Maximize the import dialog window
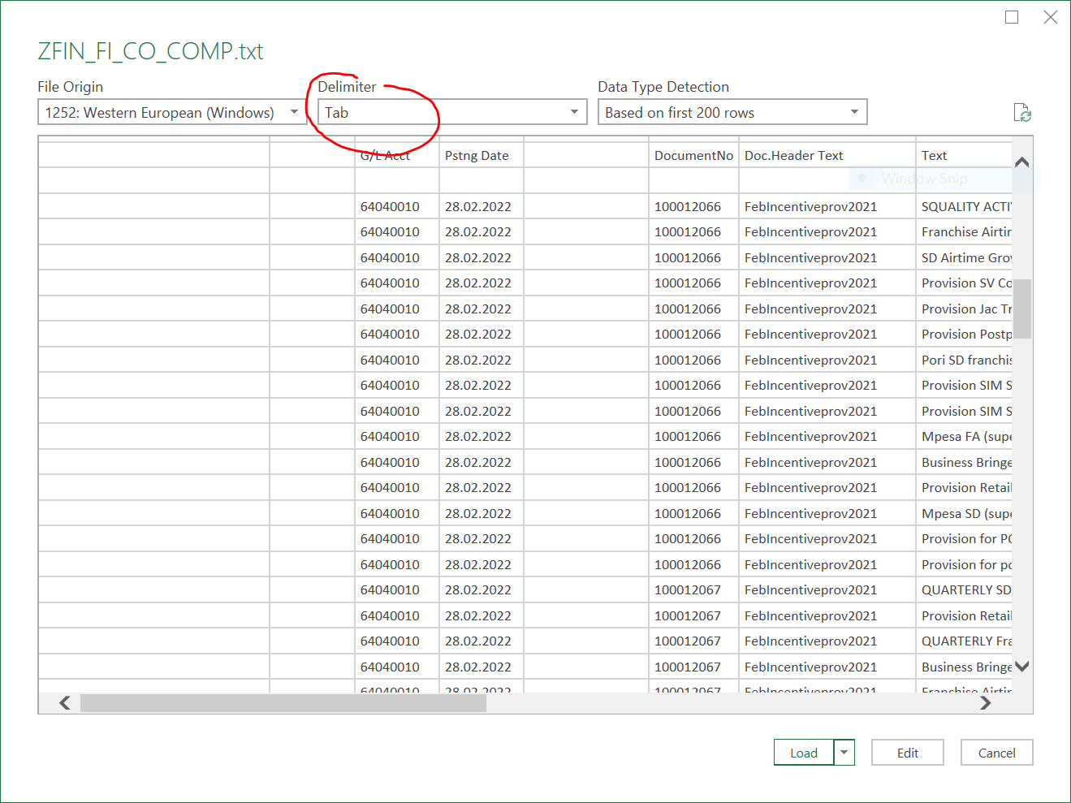Viewport: 1071px width, 803px height. pos(1012,17)
